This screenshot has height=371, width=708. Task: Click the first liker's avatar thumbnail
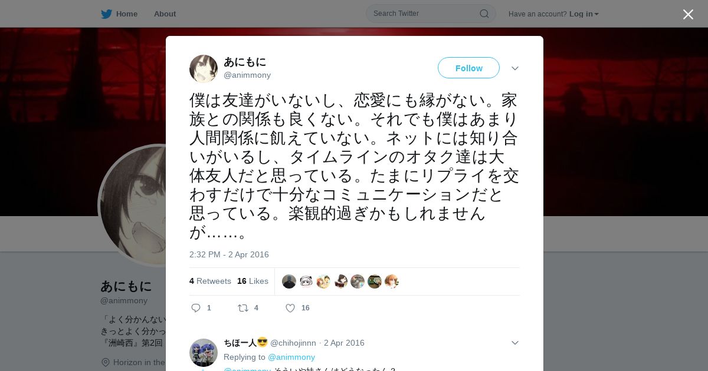(x=289, y=281)
